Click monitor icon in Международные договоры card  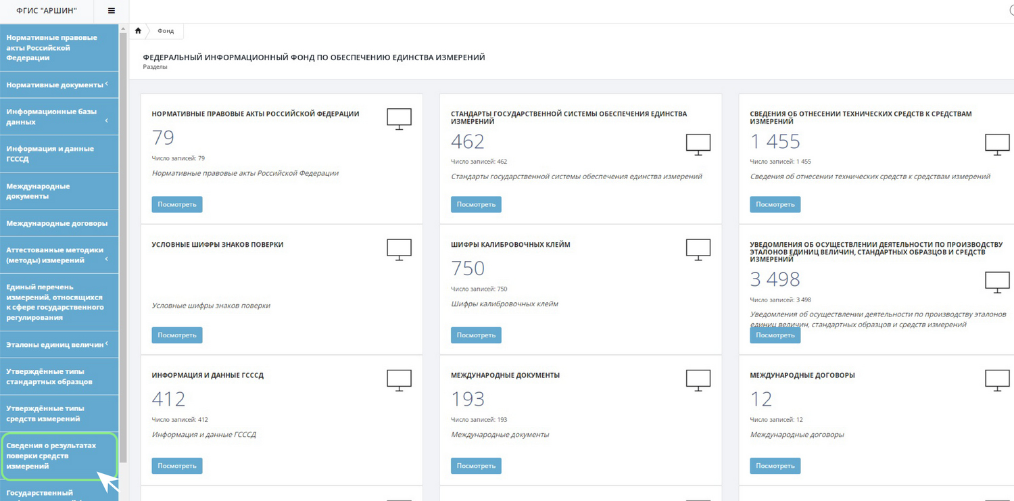[996, 380]
